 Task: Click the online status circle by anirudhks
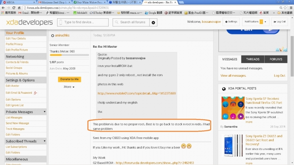pyautogui.click(x=53, y=35)
